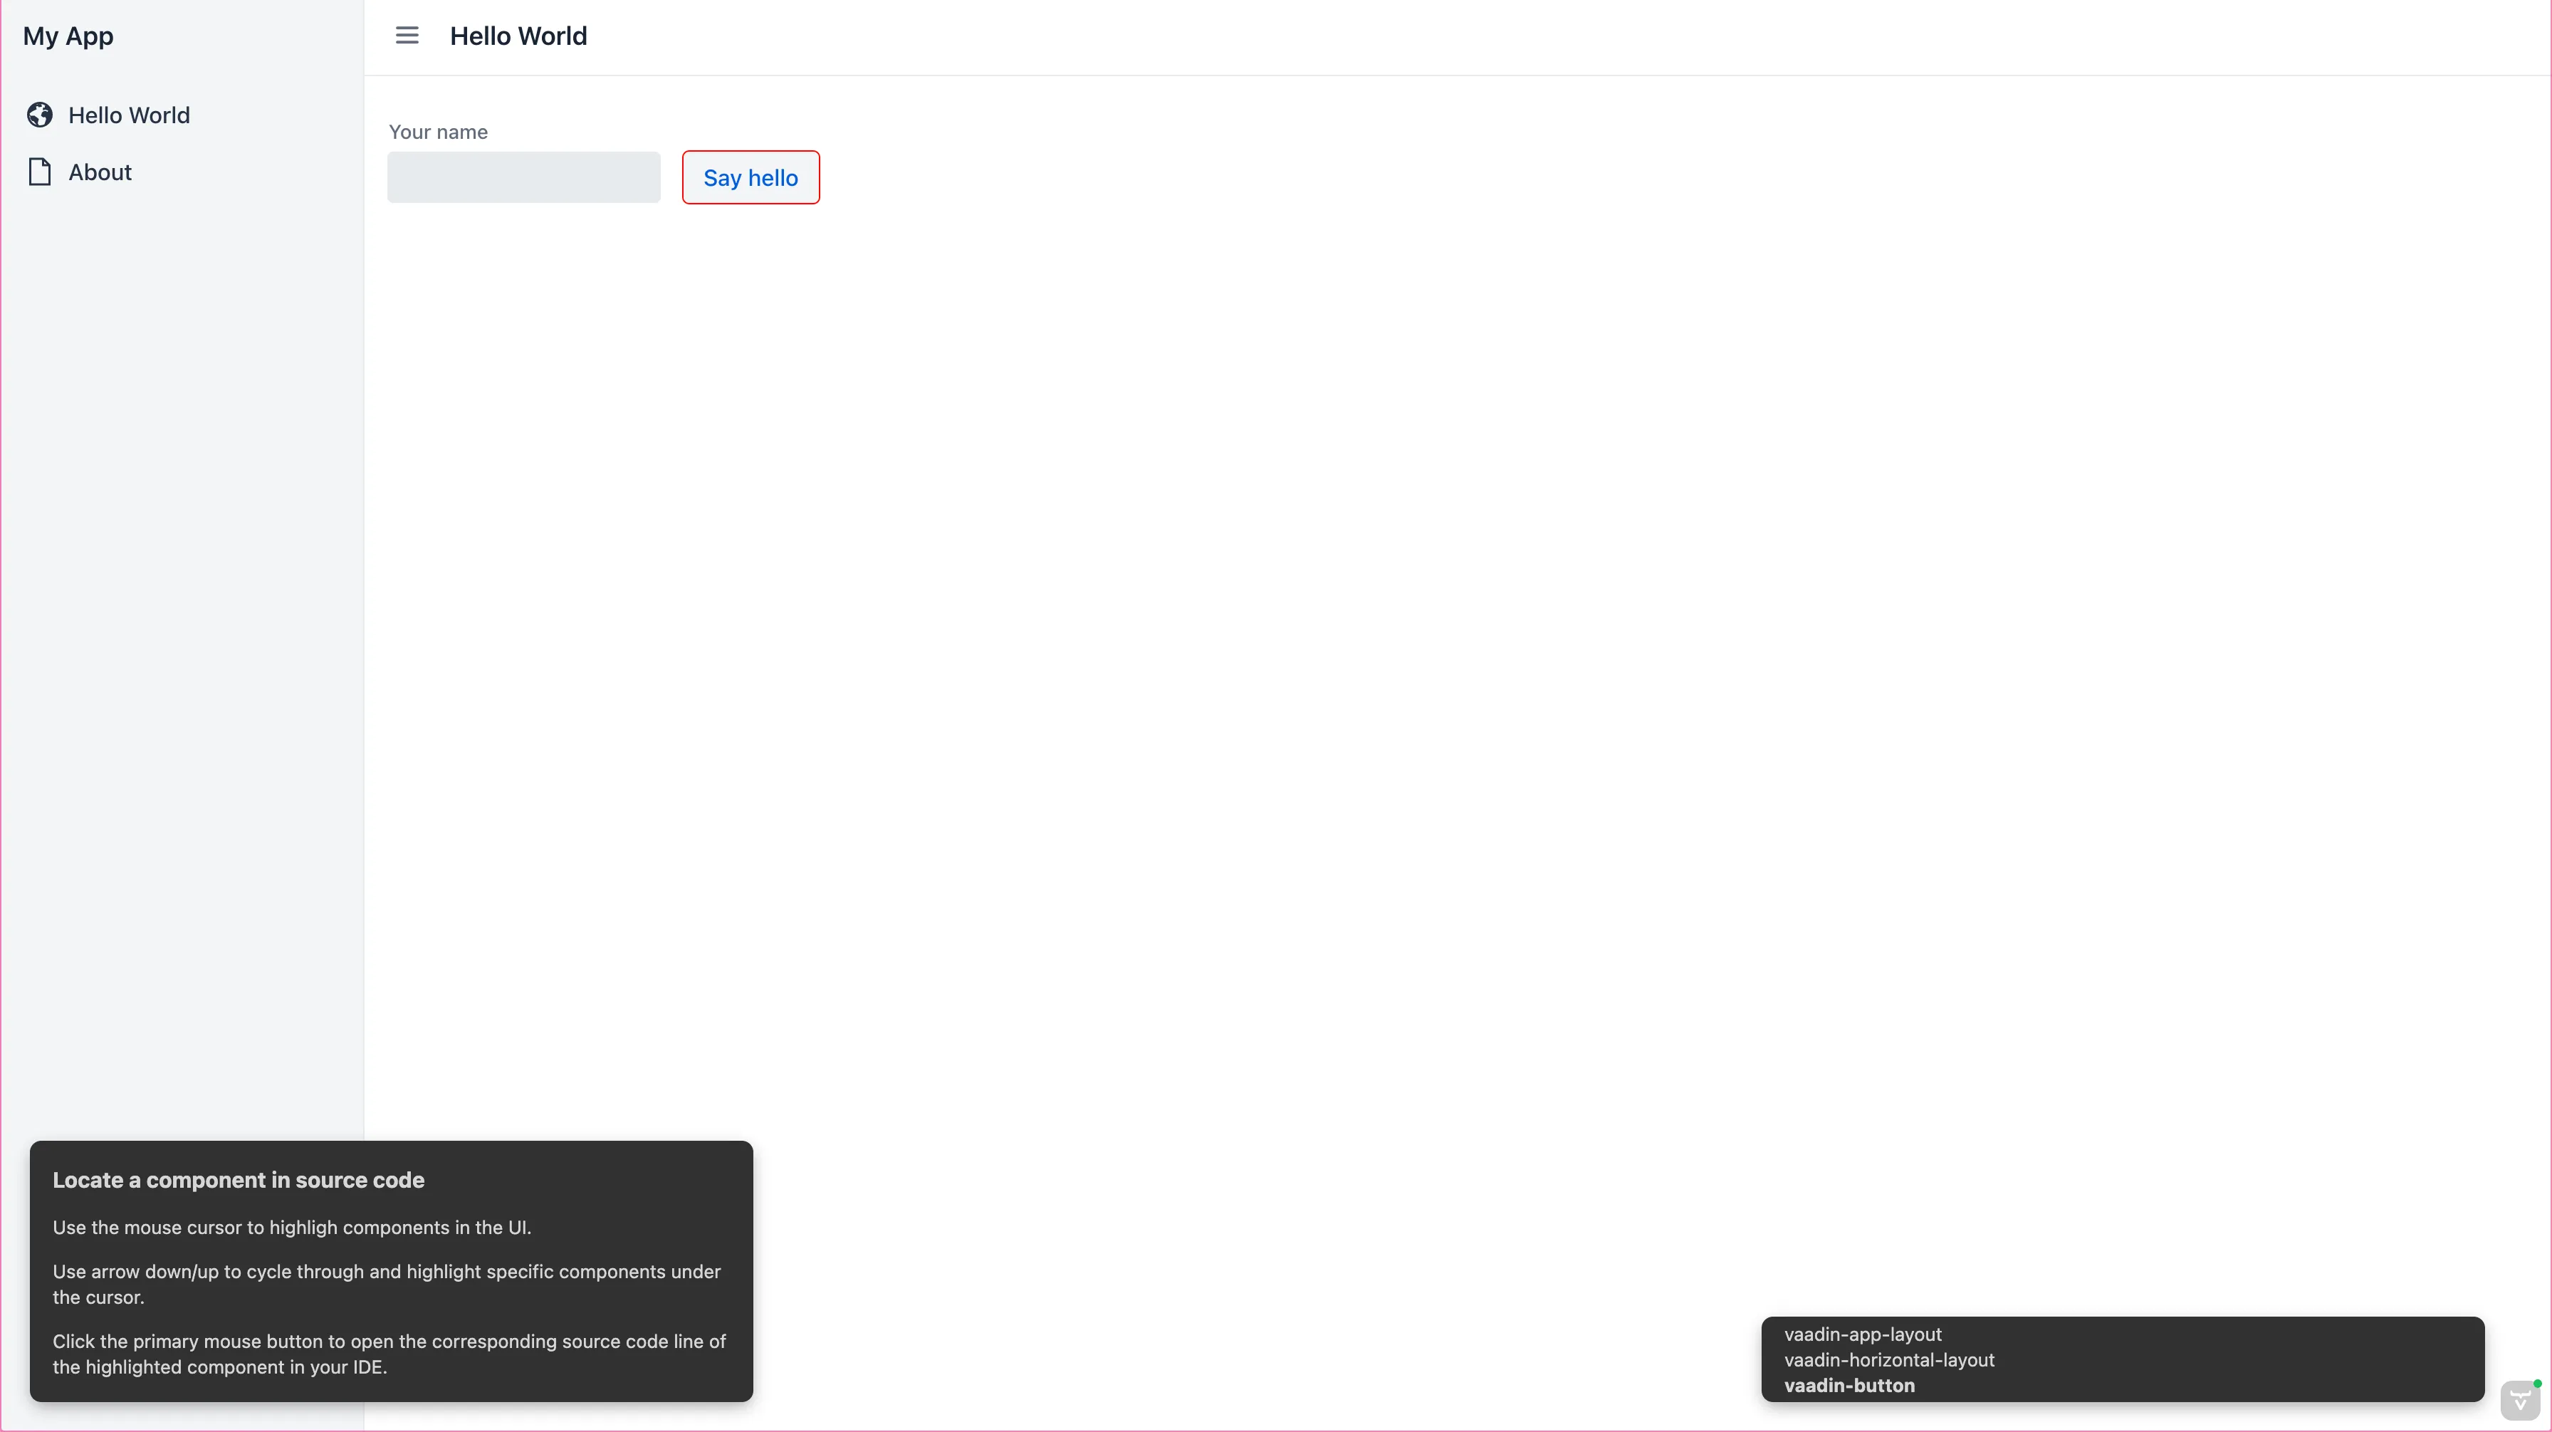Select the Hello World navigation entry

(129, 114)
